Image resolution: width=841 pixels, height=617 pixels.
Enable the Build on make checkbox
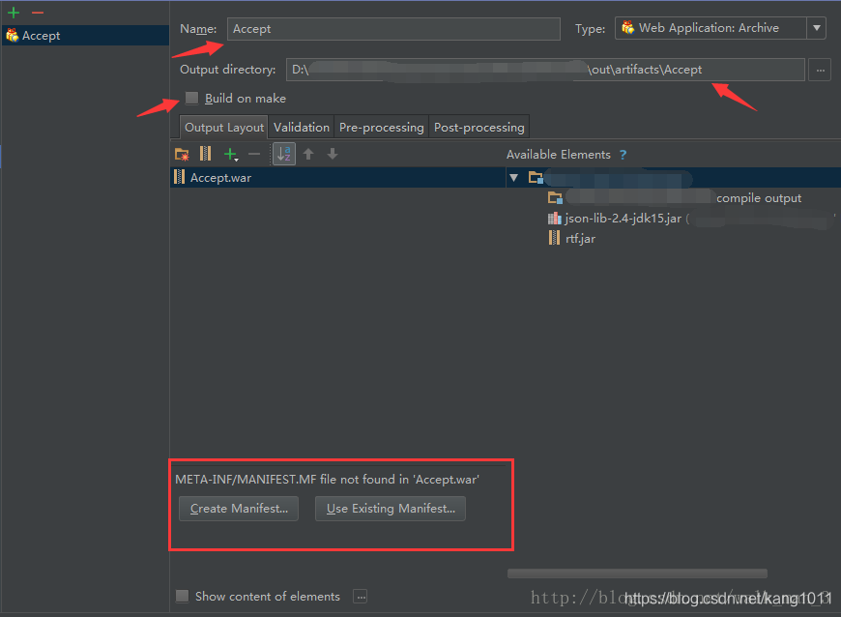click(191, 99)
